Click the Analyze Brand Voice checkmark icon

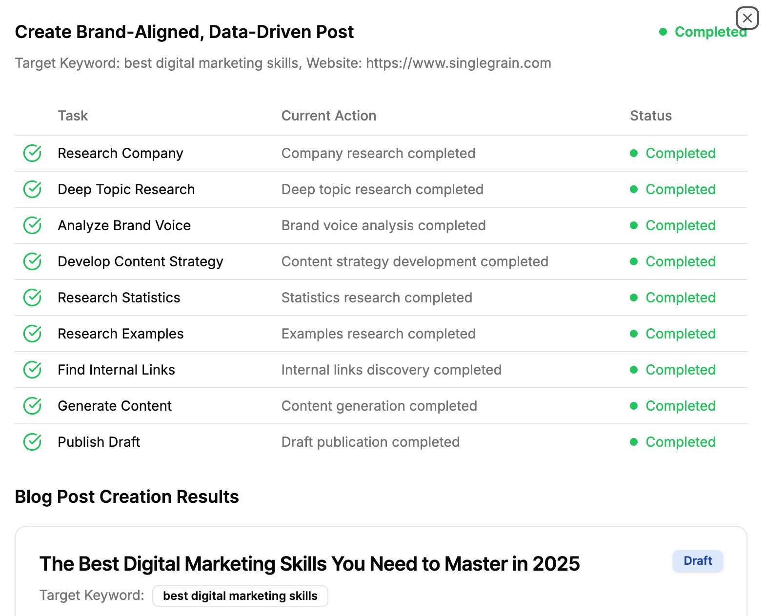32,225
